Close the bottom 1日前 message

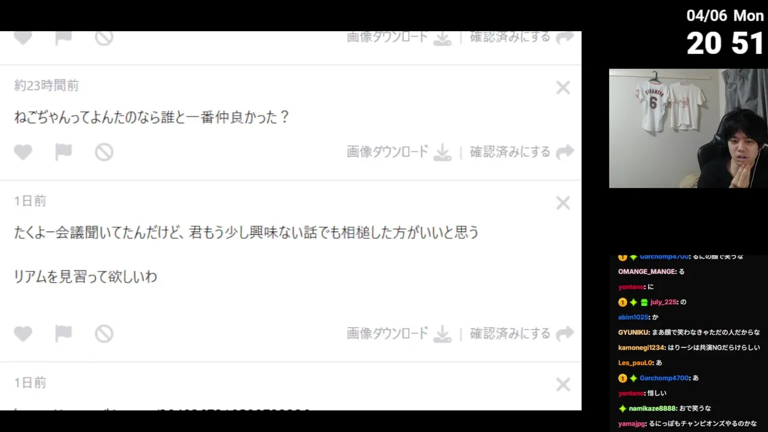click(x=563, y=385)
